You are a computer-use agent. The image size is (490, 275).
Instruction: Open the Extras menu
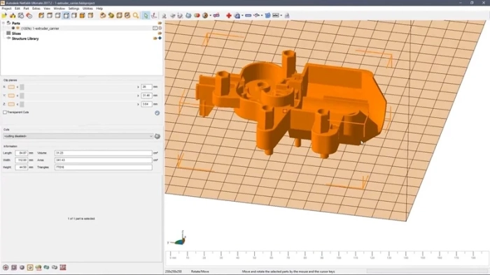coord(36,8)
